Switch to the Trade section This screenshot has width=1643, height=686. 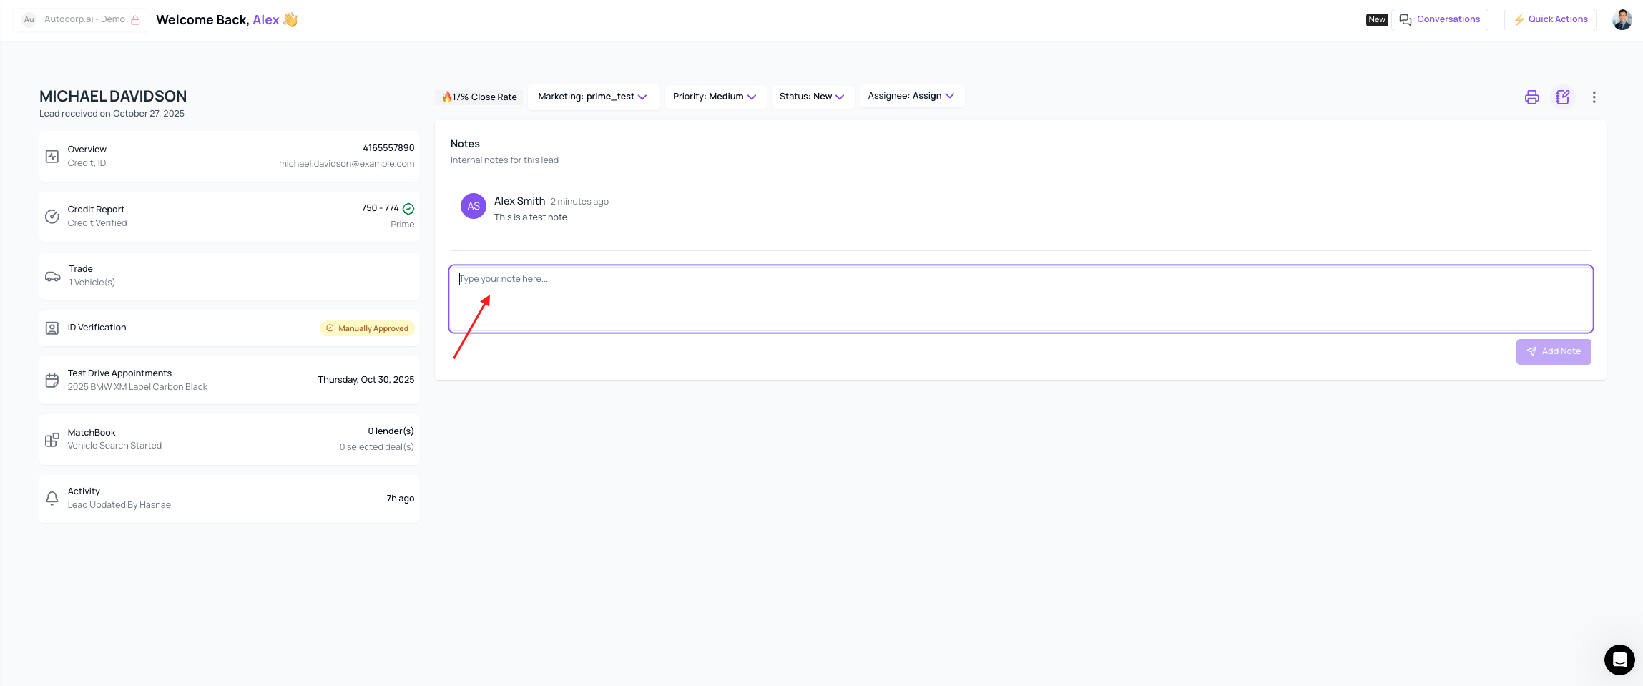pos(229,276)
